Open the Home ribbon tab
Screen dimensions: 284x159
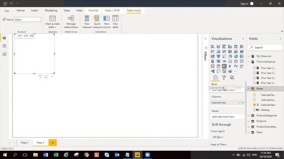click(21, 11)
